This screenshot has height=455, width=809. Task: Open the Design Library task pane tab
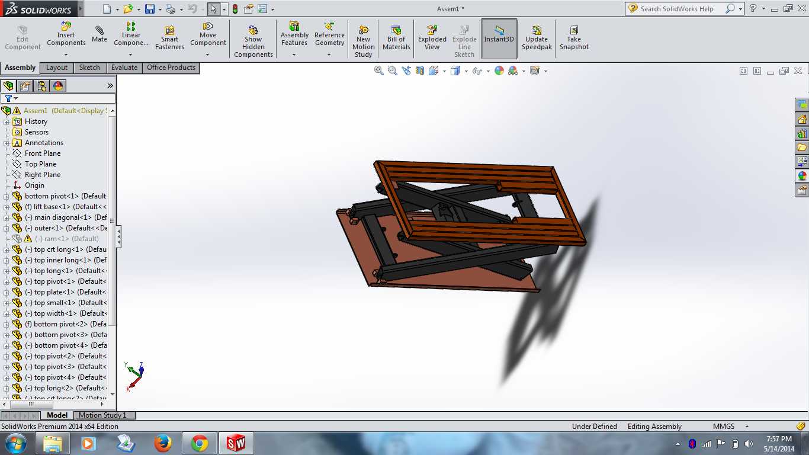click(x=802, y=133)
